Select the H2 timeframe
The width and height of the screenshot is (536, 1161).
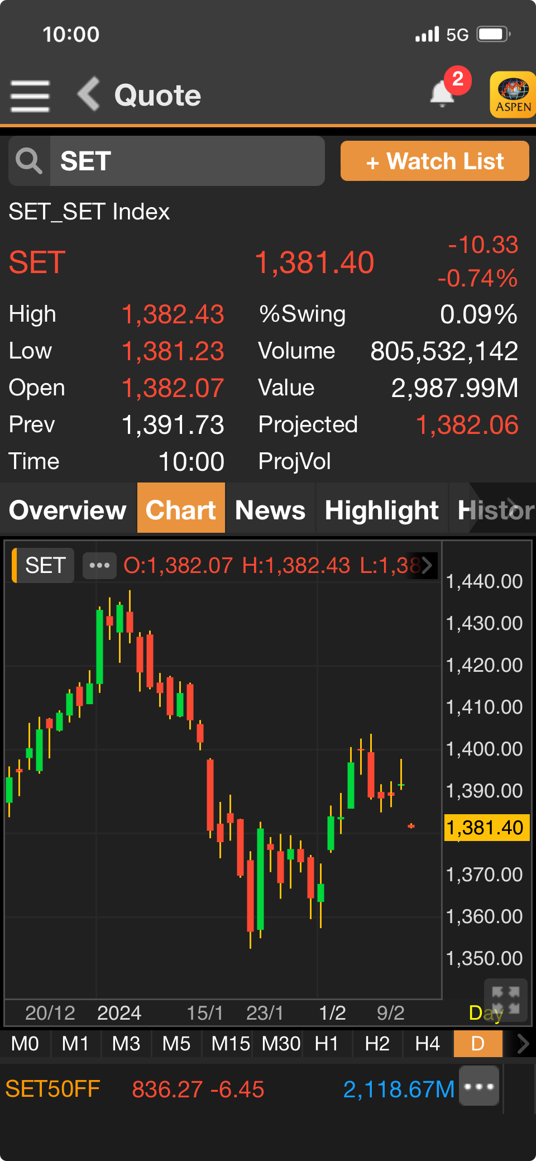pyautogui.click(x=377, y=1043)
